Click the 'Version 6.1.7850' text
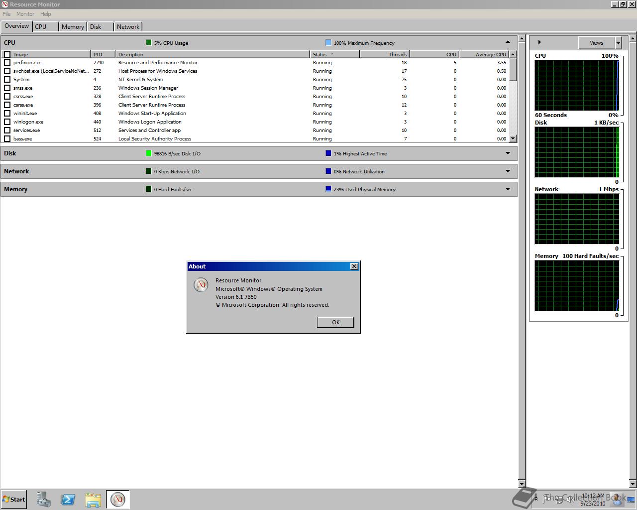This screenshot has width=637, height=510. [236, 297]
